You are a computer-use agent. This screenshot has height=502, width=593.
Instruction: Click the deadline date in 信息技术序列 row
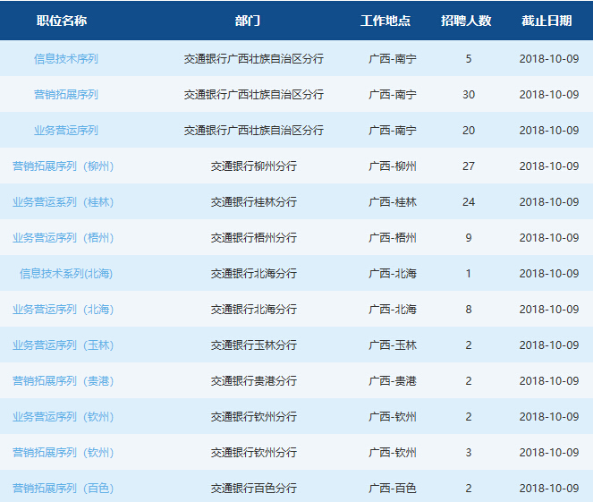(549, 59)
